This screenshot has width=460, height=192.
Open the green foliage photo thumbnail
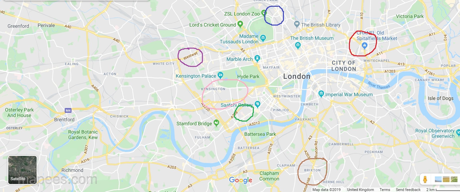[x=454, y=179]
